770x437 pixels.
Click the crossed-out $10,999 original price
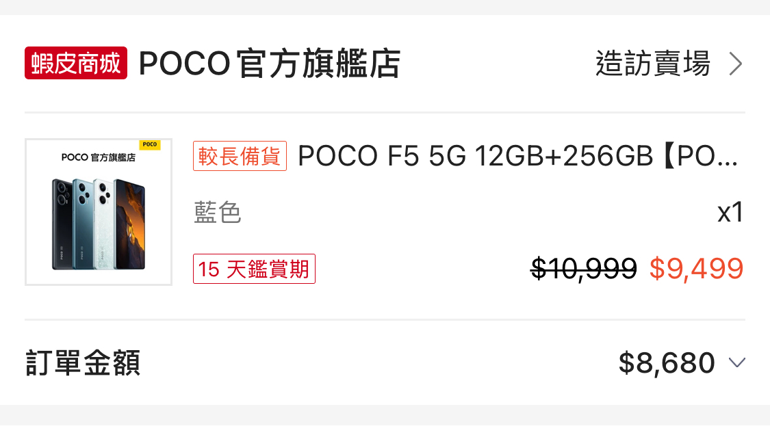584,269
